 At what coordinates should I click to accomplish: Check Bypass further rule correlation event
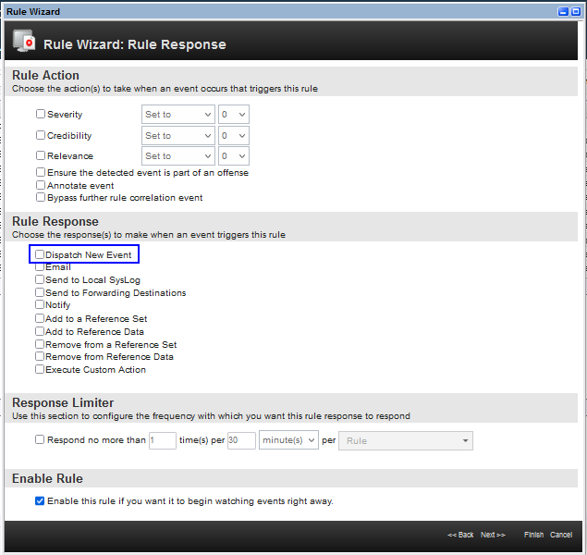[x=41, y=197]
